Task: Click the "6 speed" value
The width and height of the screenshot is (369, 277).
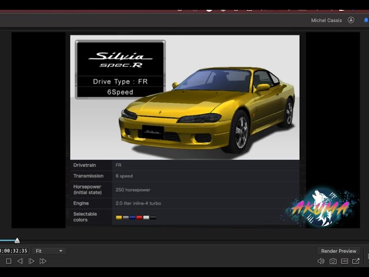Action: click(x=124, y=176)
